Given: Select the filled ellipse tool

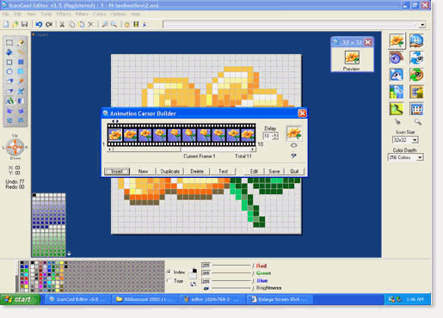Looking at the screenshot, I should click(x=21, y=71).
